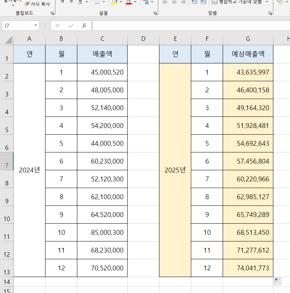Open the phonetic guide dropdown arrow
Viewport: 290px width, 293px height.
152,2
